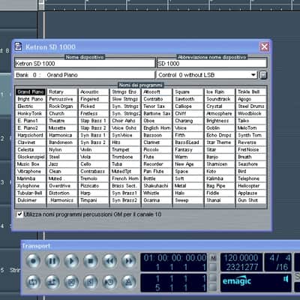Choose the French Horn program cell
Image resolution: width=300 pixels, height=300 pixels.
pyautogui.click(x=125, y=178)
